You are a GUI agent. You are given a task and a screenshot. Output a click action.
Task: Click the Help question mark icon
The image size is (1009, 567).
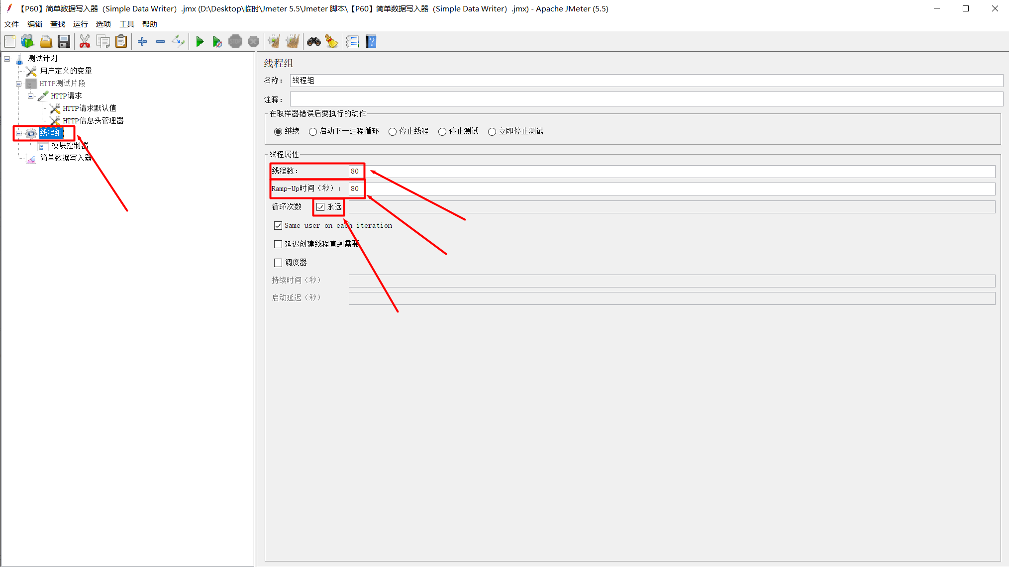click(371, 42)
